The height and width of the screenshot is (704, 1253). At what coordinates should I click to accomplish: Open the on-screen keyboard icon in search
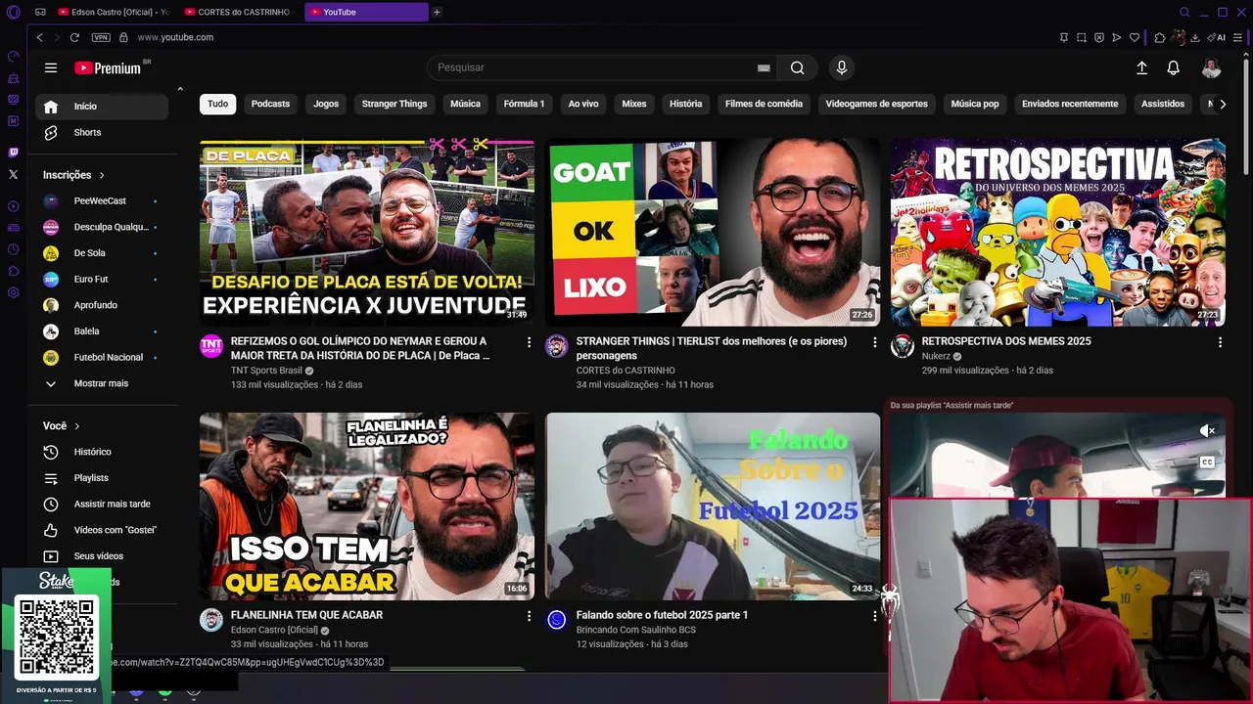[x=764, y=67]
